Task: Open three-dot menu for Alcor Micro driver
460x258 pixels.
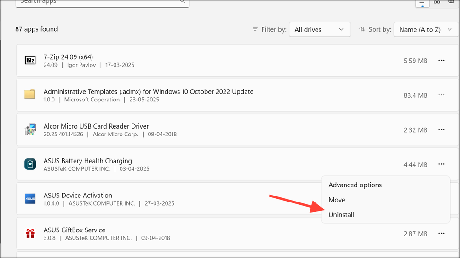Action: click(x=441, y=130)
